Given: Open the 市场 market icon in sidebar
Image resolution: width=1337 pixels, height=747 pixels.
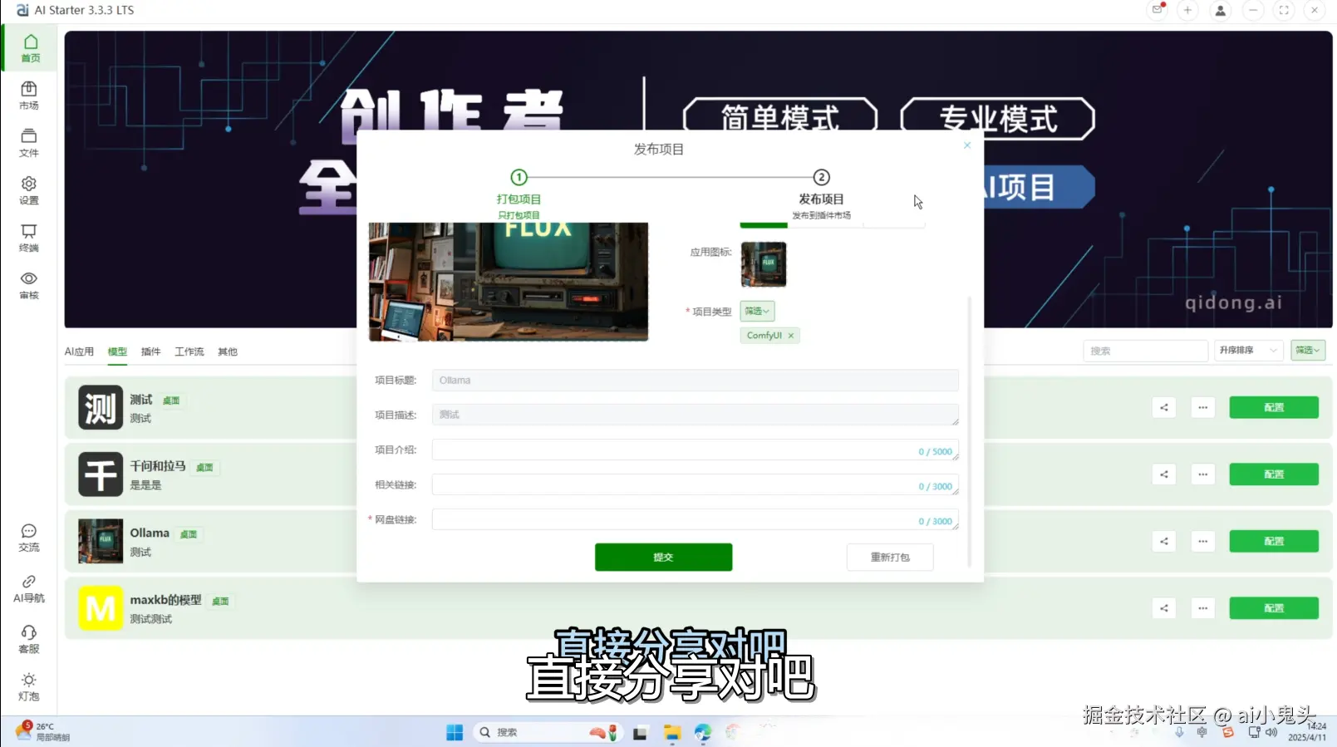Looking at the screenshot, I should [29, 95].
